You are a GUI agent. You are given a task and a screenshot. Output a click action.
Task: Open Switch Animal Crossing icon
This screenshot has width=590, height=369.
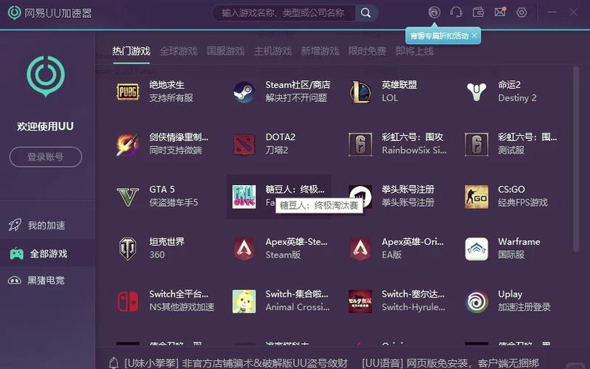click(x=244, y=301)
